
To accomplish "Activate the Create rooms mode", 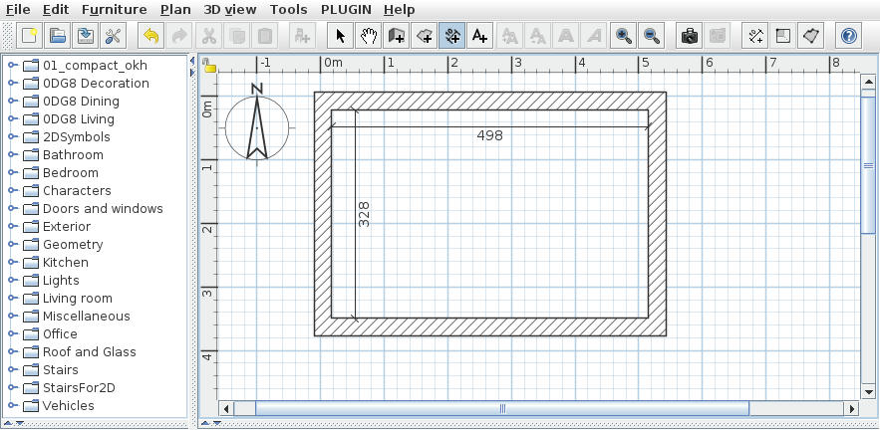I will coord(425,37).
